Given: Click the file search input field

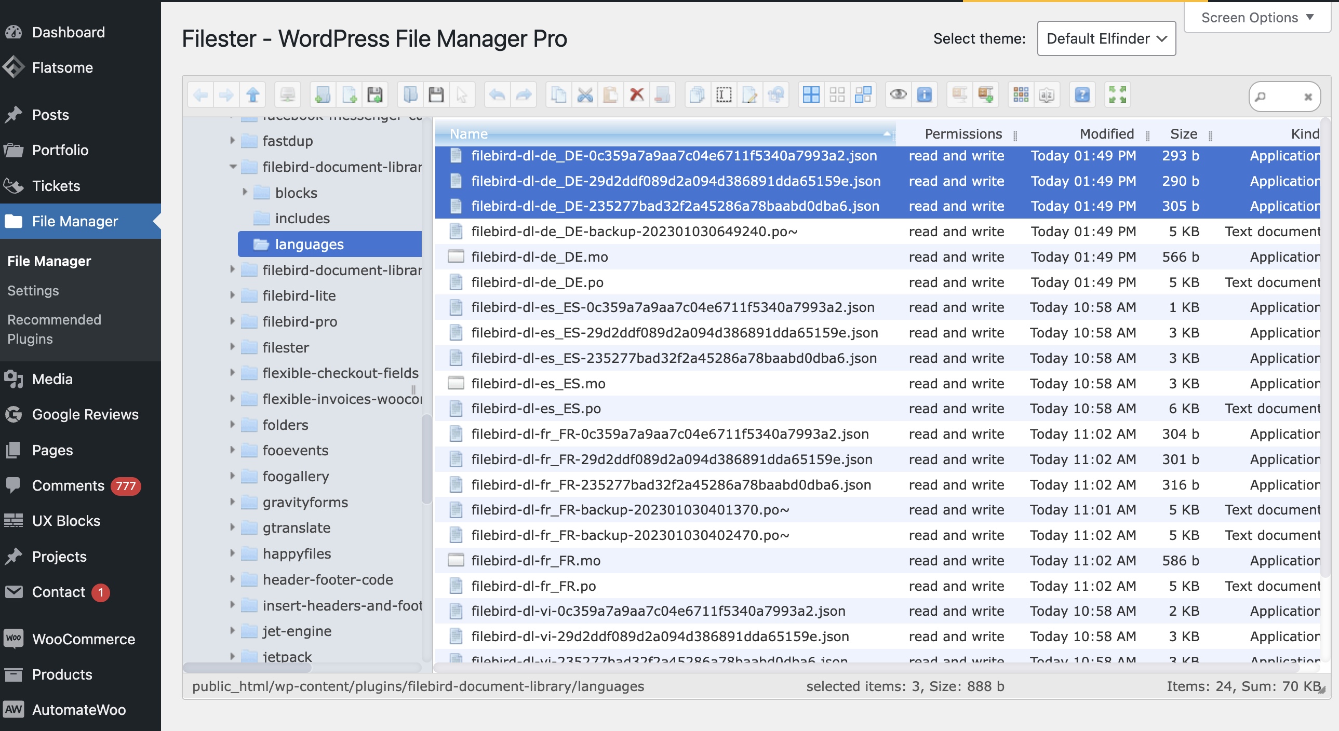Looking at the screenshot, I should tap(1284, 97).
